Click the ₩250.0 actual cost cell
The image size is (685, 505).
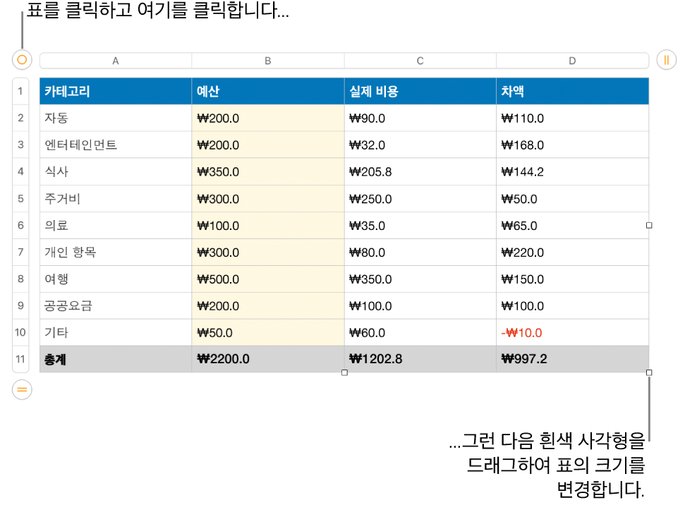tap(420, 199)
